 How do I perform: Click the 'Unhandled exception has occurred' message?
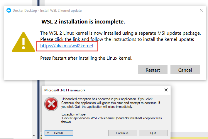111,103
